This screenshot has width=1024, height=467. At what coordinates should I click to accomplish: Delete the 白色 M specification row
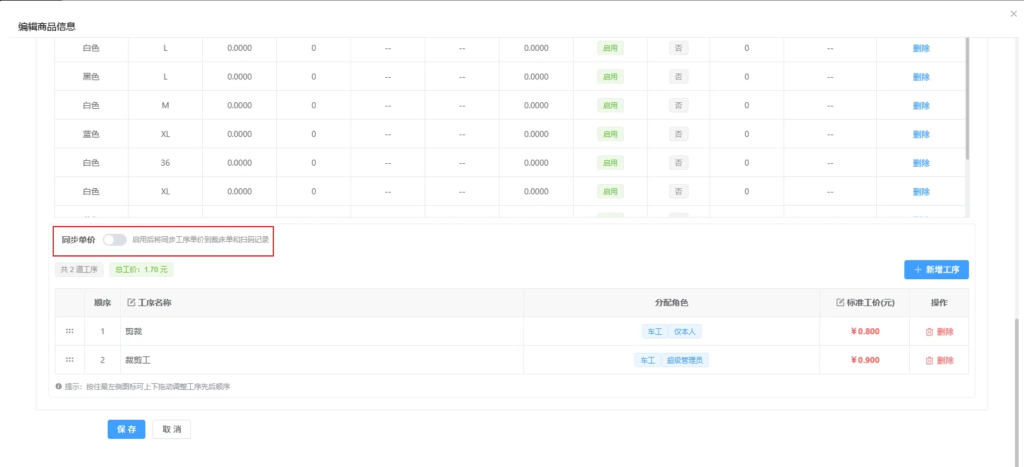(921, 106)
